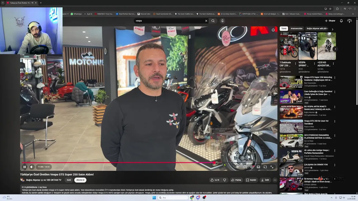Open a new browser tab with the plus
The height and width of the screenshot is (201, 358).
click(x=41, y=3)
